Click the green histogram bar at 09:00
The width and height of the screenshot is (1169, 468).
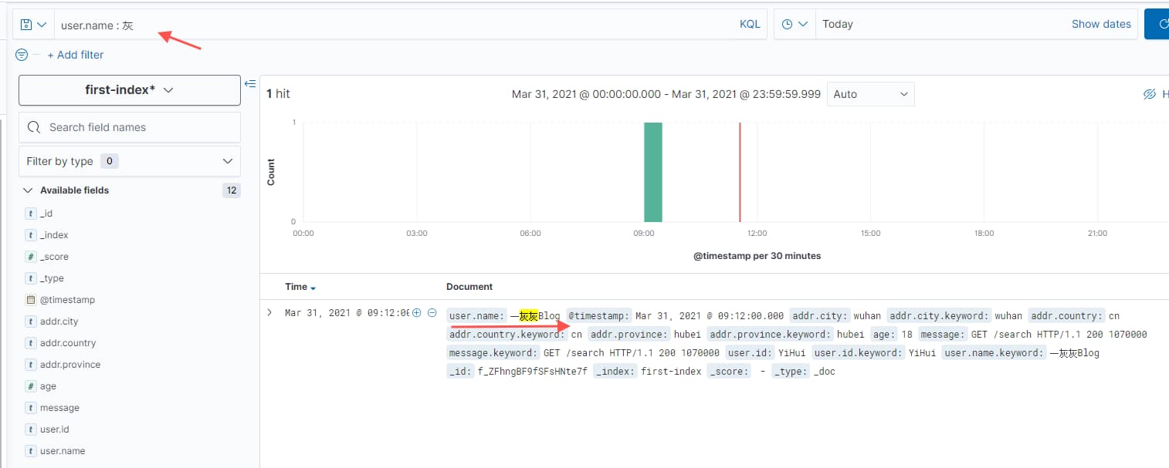pyautogui.click(x=653, y=172)
